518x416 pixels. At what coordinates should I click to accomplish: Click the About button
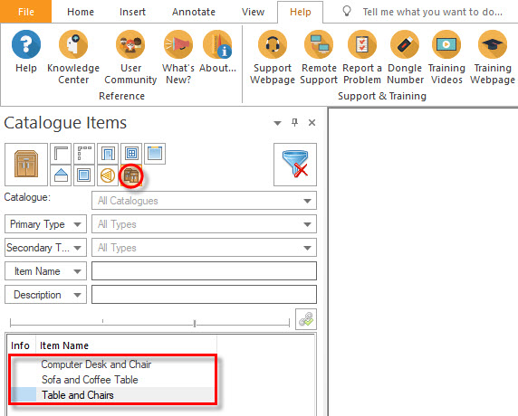tap(217, 52)
